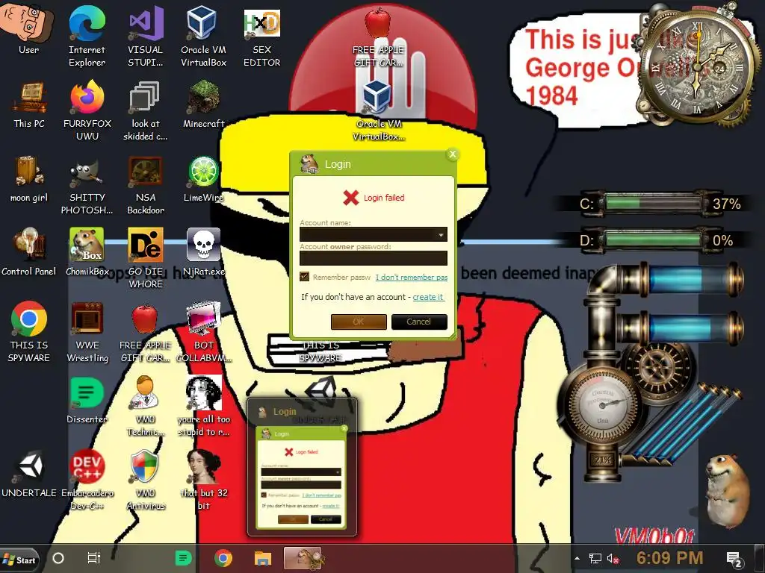Open the moon girl icon
765x573 pixels.
(29, 178)
